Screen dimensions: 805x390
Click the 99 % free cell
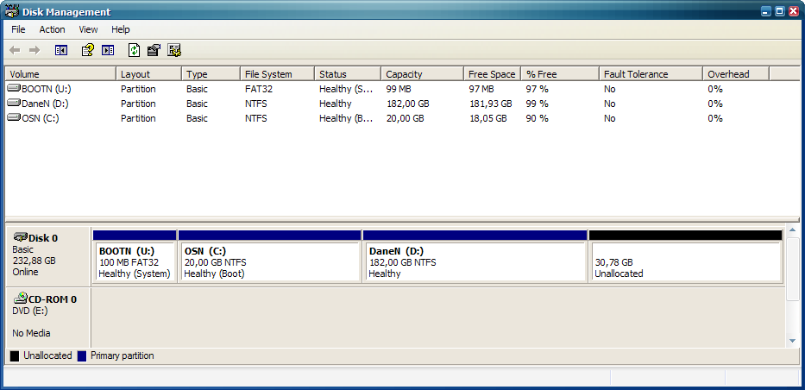coord(537,104)
